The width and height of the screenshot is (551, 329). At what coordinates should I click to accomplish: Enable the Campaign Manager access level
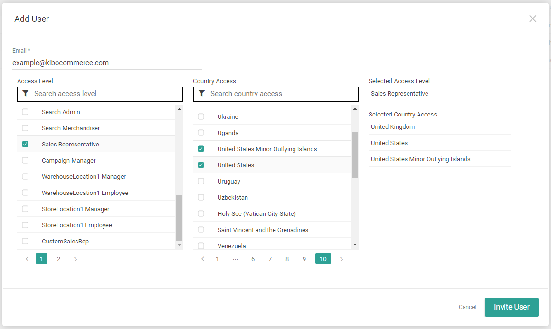[25, 160]
